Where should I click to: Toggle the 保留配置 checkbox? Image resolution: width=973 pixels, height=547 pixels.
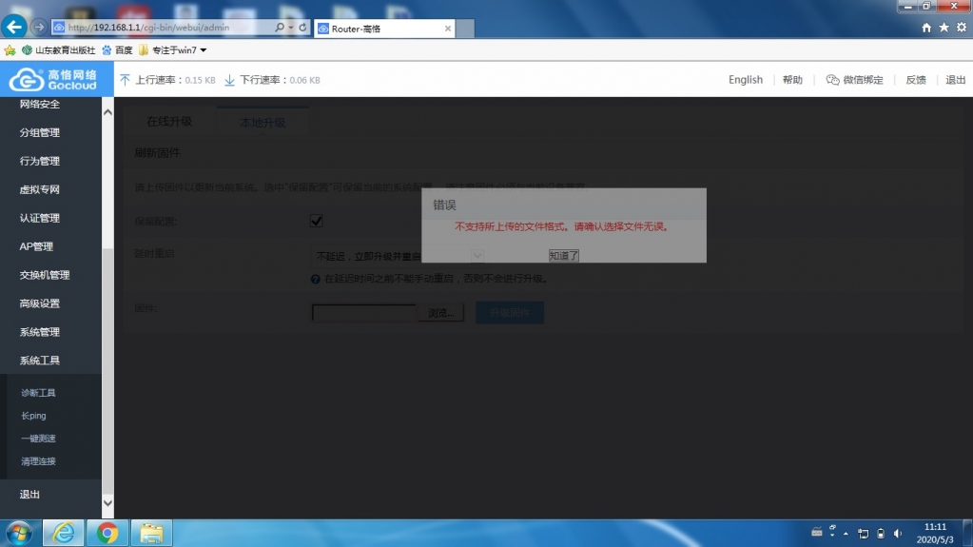pos(316,221)
